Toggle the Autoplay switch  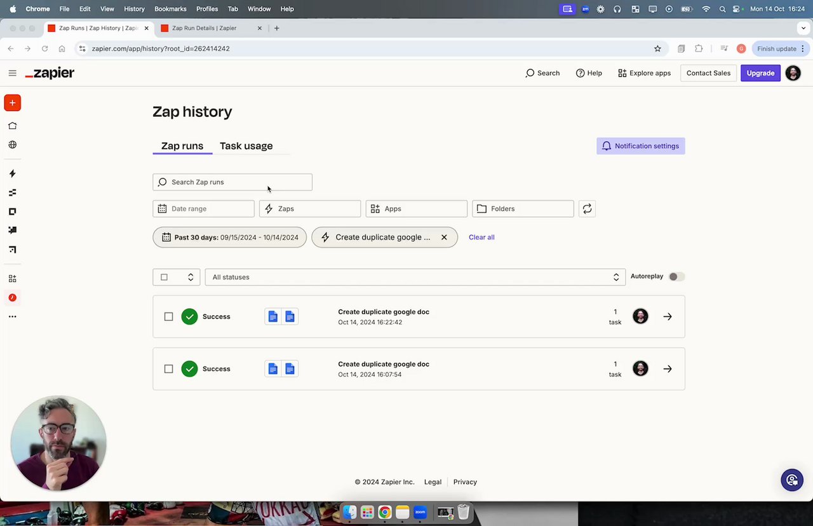(676, 276)
